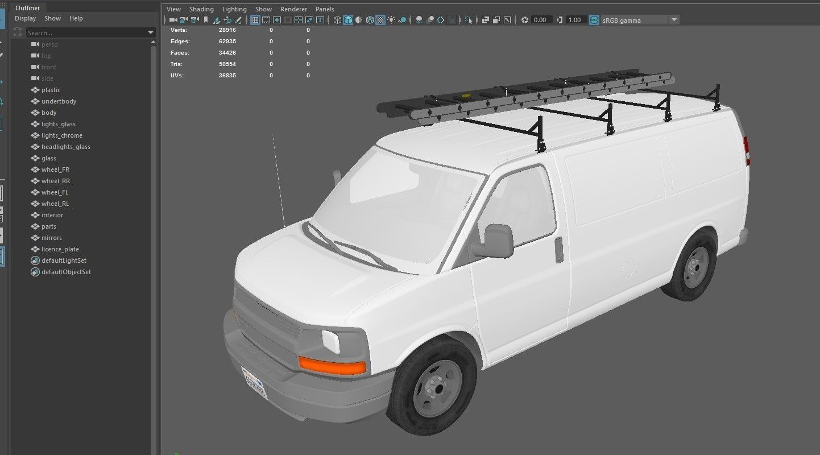Open the Search dropdown in the Outliner
Image resolution: width=820 pixels, height=455 pixels.
pyautogui.click(x=151, y=32)
